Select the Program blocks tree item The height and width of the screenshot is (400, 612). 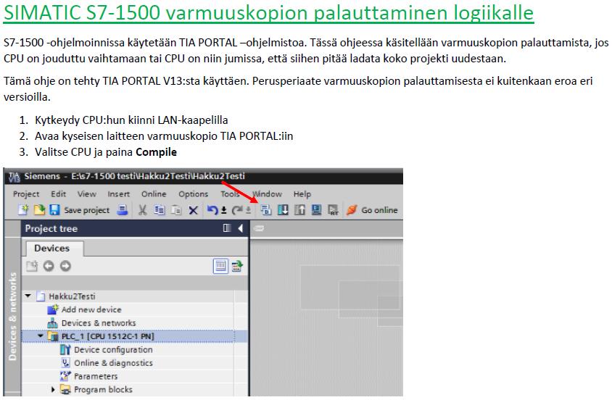(103, 389)
